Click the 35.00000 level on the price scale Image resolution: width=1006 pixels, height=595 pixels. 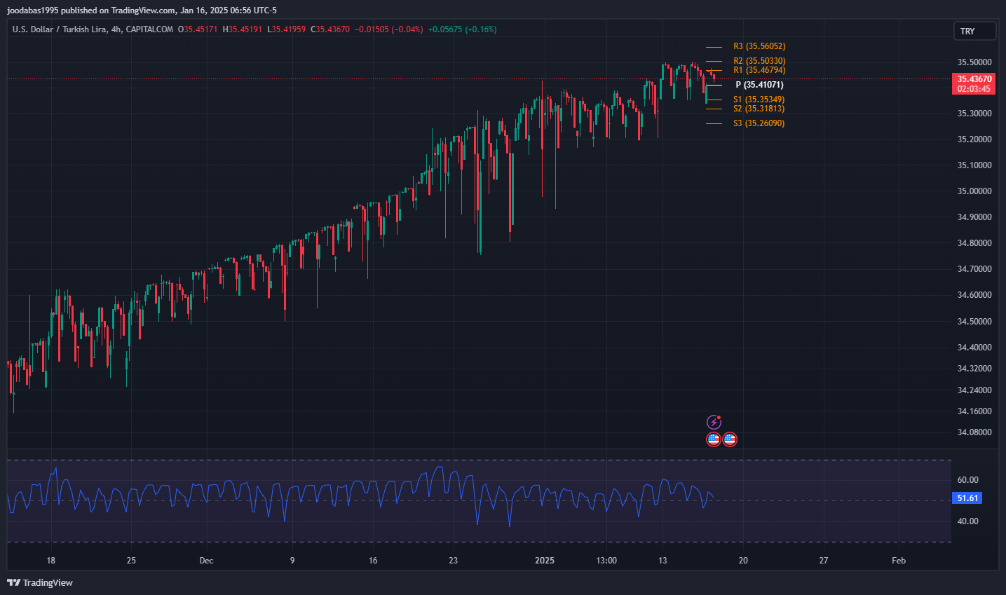(x=974, y=191)
